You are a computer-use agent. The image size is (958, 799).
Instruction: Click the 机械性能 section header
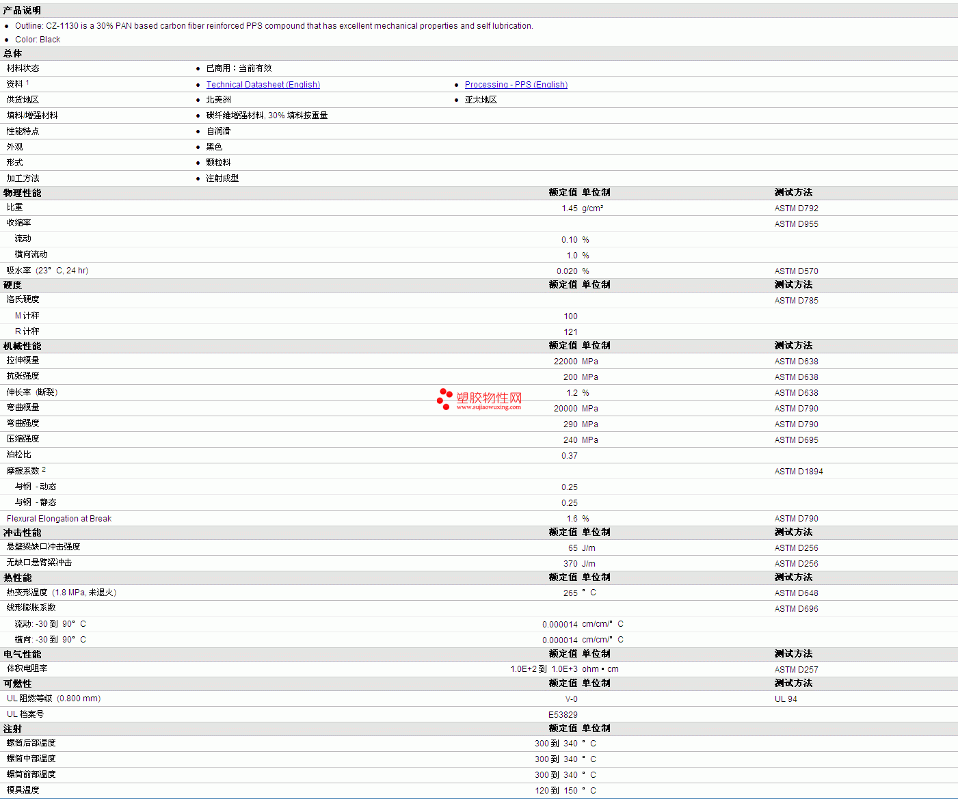point(22,346)
